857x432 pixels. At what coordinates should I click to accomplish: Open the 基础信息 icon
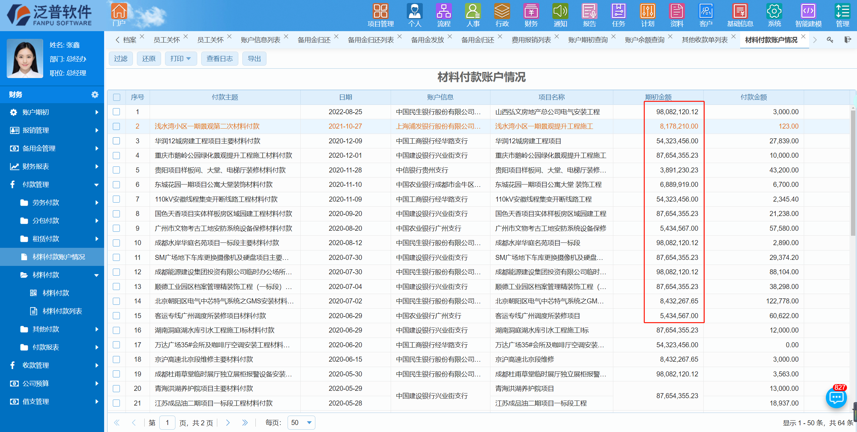coord(740,15)
